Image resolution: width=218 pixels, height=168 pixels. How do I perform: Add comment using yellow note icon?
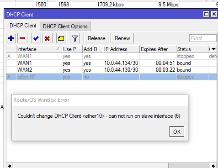pos(61,38)
